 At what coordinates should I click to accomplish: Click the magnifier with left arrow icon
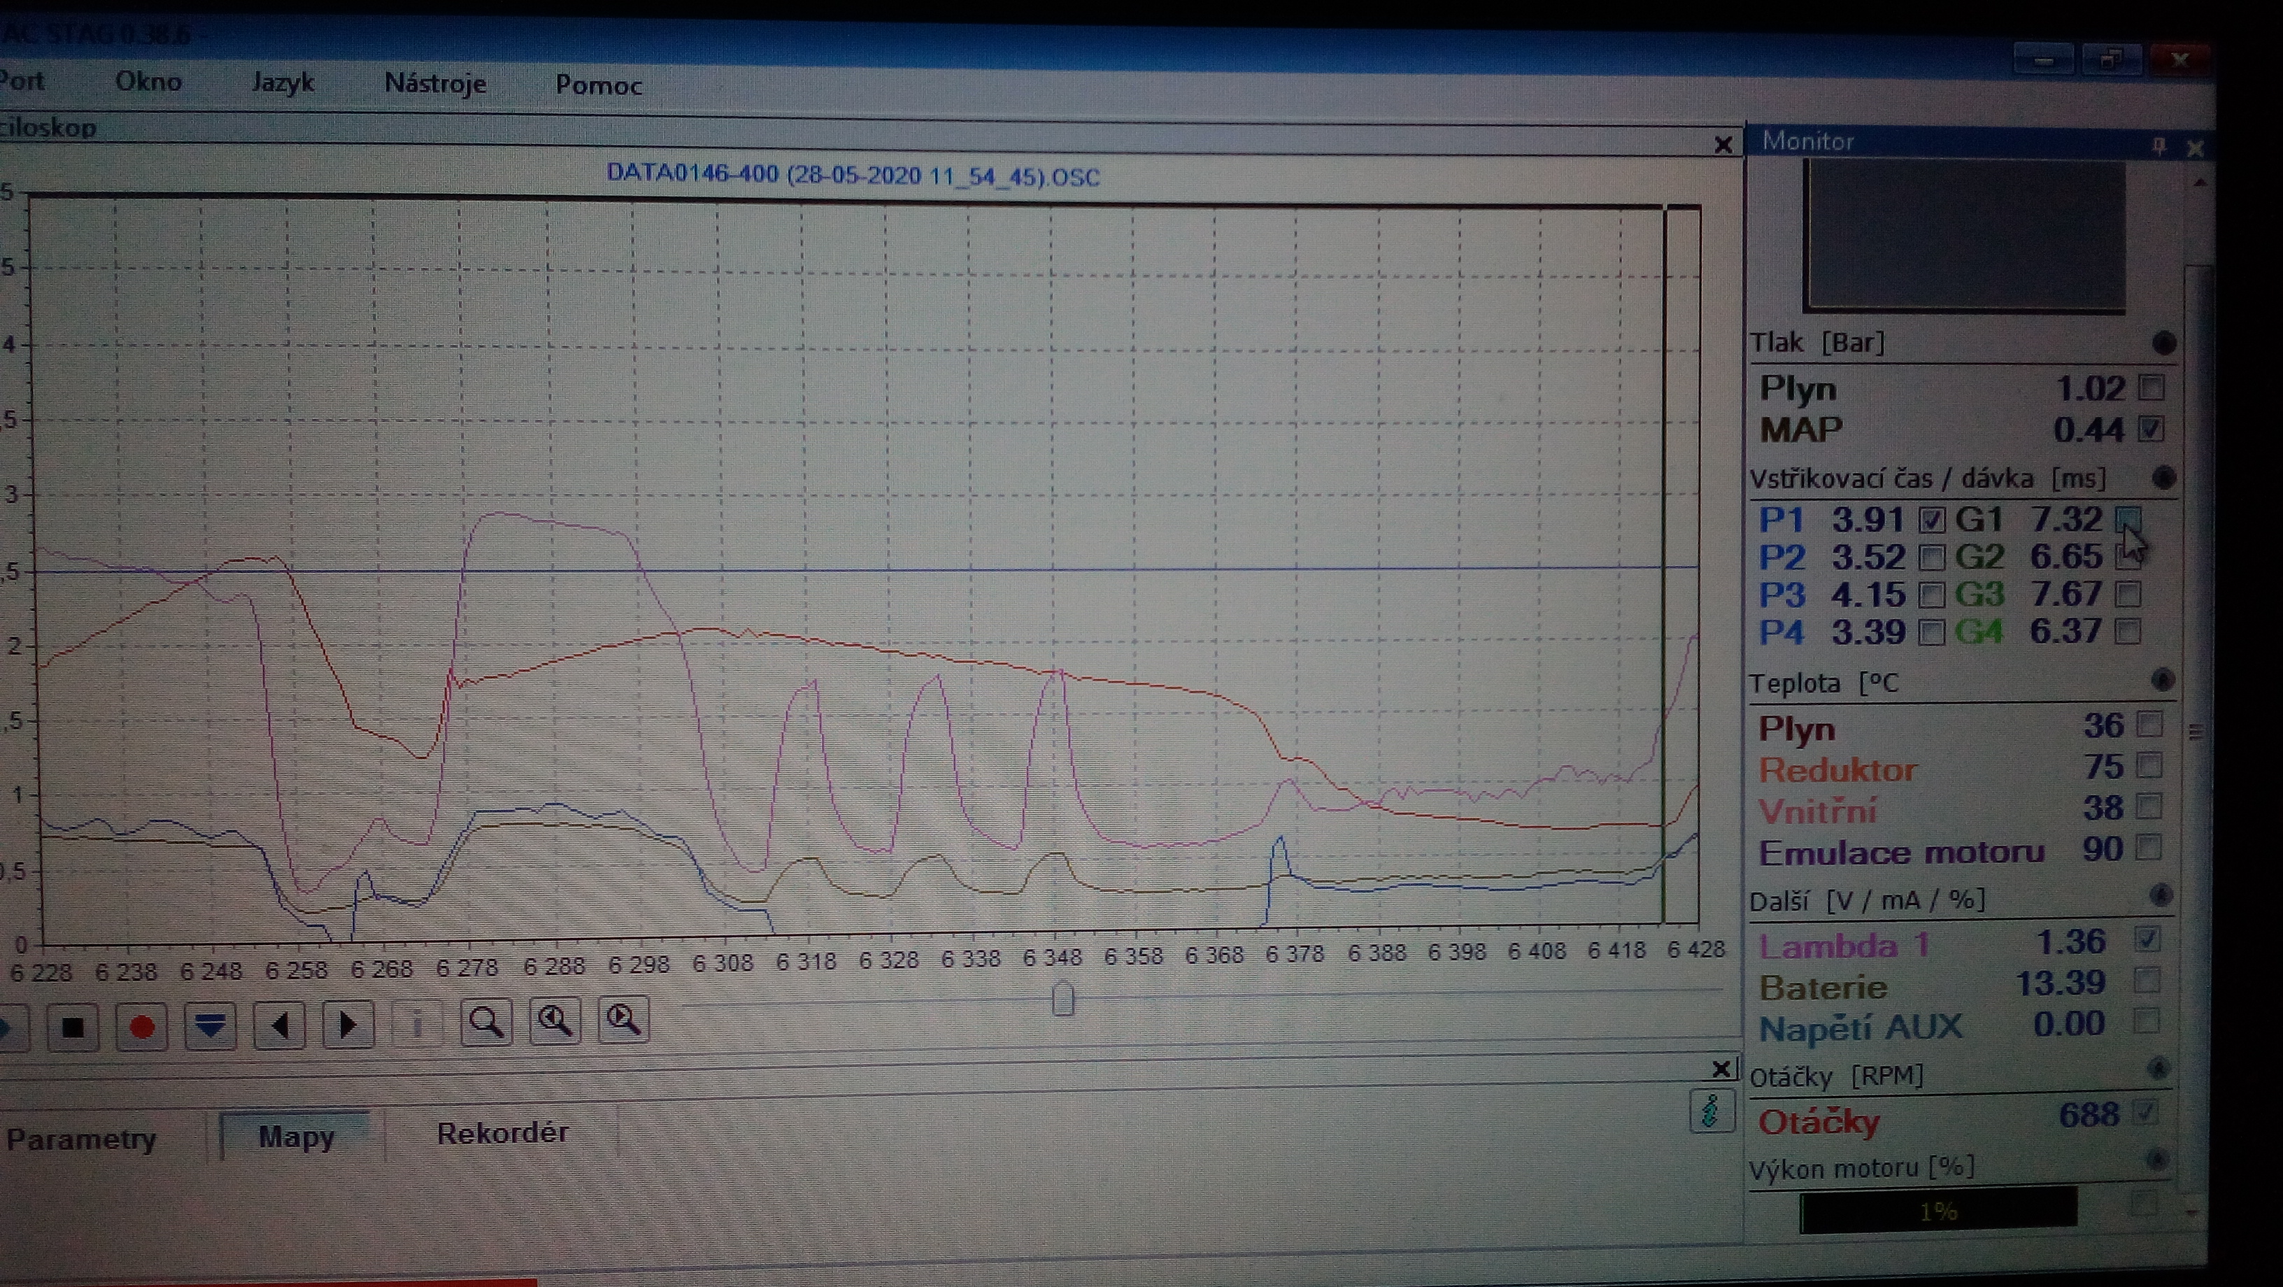click(x=555, y=1021)
